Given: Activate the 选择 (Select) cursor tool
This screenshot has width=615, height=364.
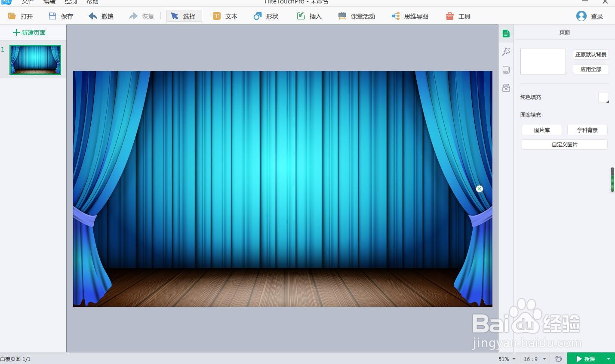Looking at the screenshot, I should click(x=184, y=16).
